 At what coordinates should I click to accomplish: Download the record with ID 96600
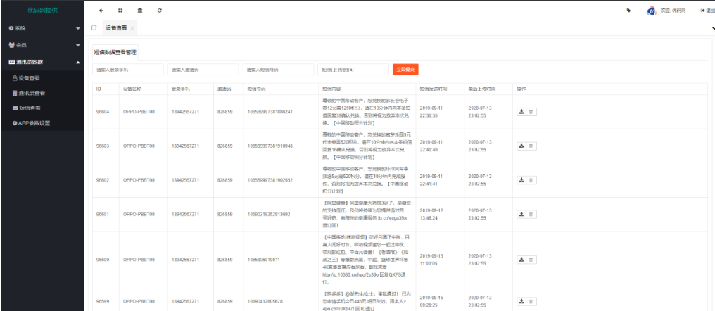[521, 260]
